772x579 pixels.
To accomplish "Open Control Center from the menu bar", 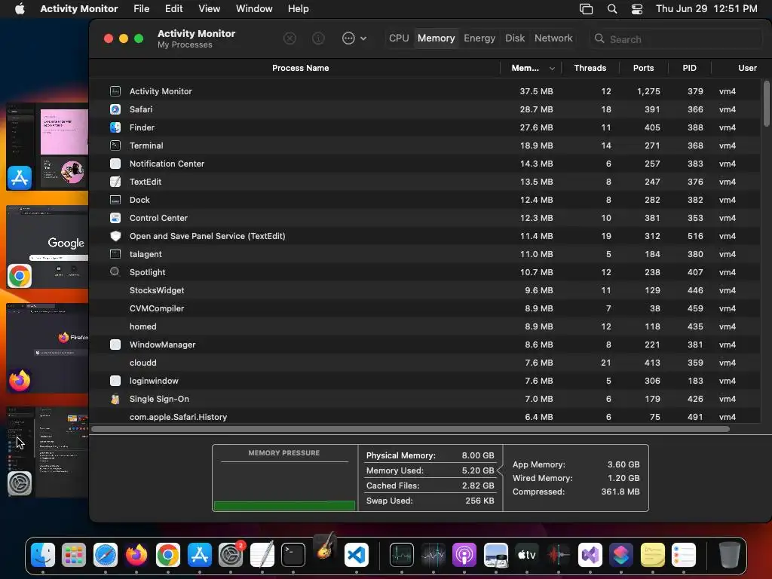I will [637, 9].
